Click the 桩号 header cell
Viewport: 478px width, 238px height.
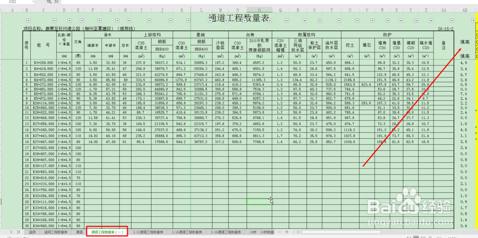(43, 45)
